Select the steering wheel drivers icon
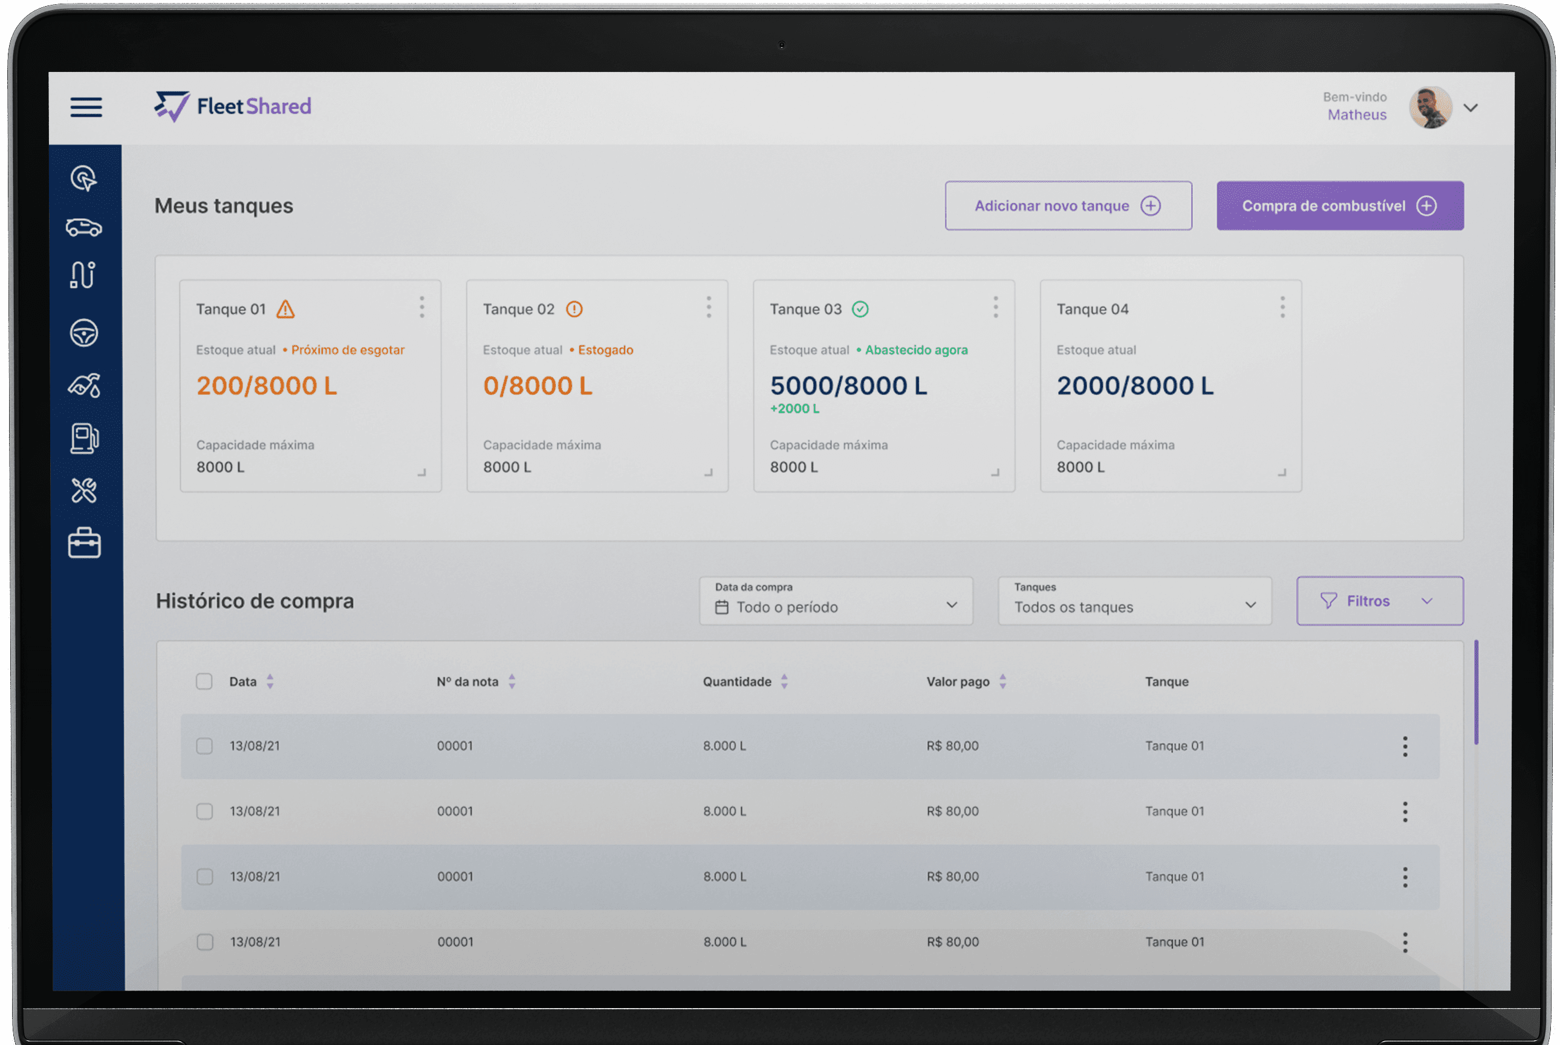The height and width of the screenshot is (1045, 1560). [84, 333]
